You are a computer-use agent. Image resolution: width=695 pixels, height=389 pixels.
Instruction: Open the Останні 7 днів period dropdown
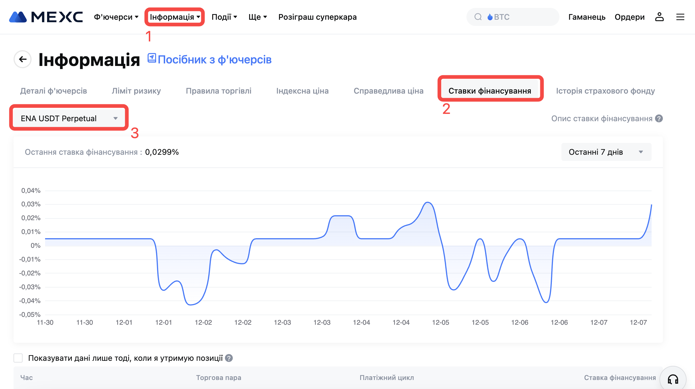[x=606, y=152]
